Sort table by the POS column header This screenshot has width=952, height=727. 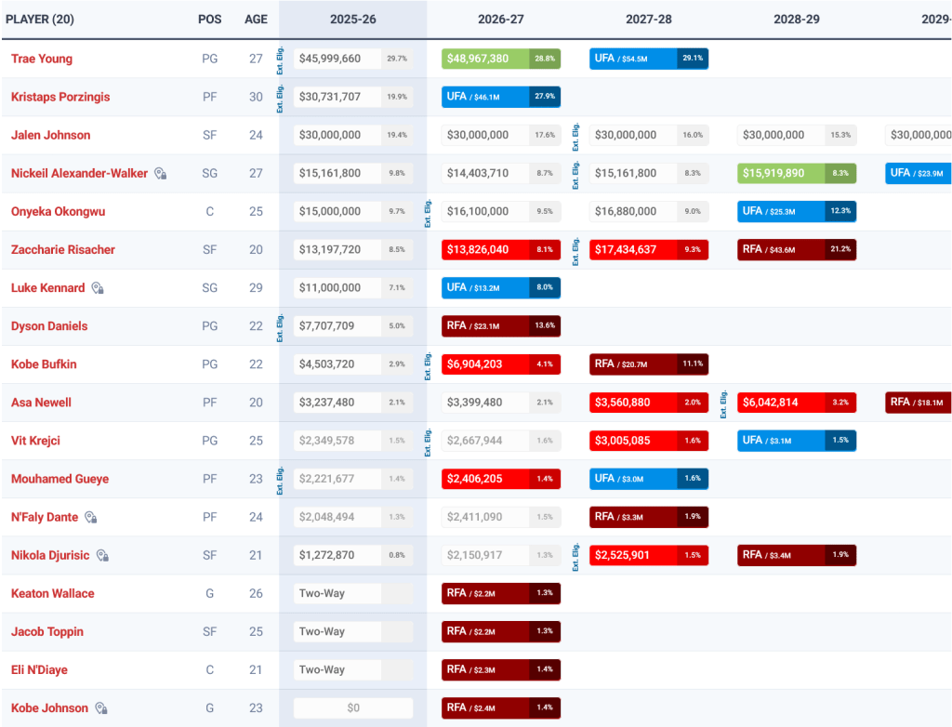(x=209, y=19)
